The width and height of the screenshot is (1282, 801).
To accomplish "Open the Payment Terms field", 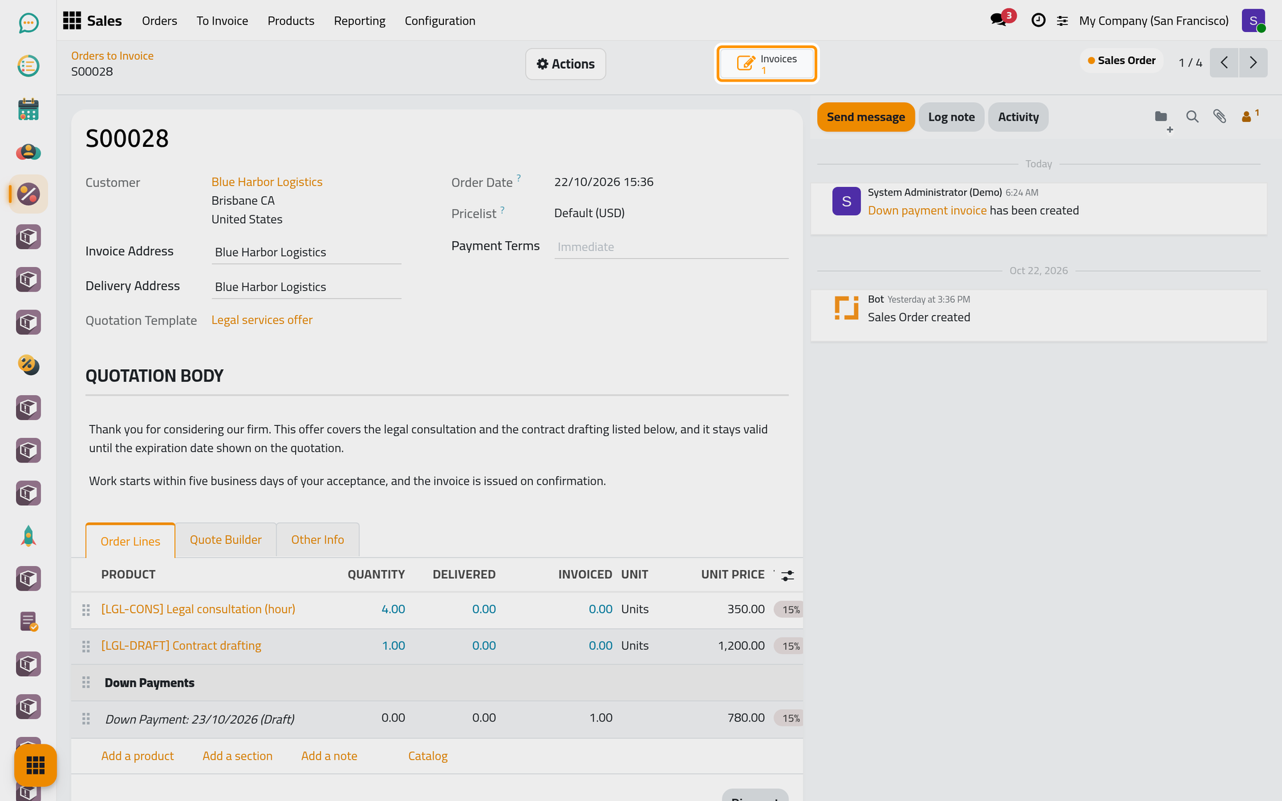I will point(671,247).
